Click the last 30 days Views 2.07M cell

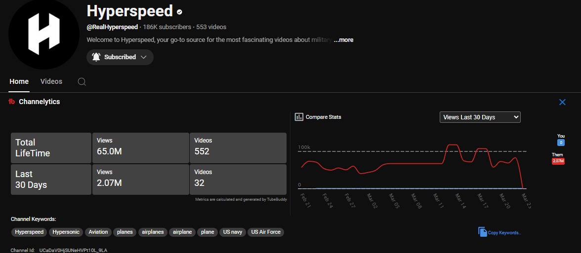coord(140,180)
